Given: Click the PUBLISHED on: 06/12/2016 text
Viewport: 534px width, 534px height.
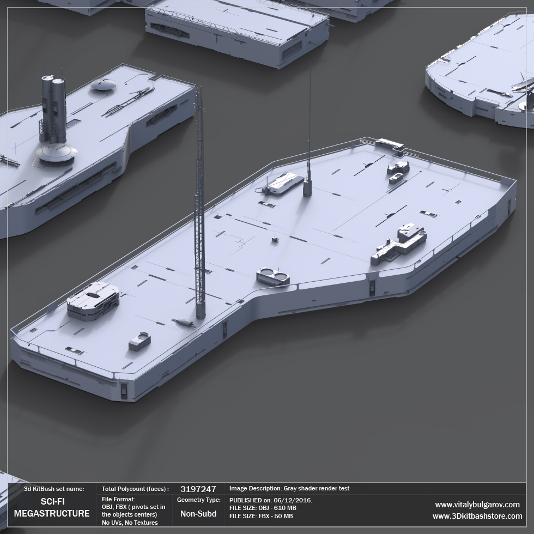Looking at the screenshot, I should click(x=271, y=500).
